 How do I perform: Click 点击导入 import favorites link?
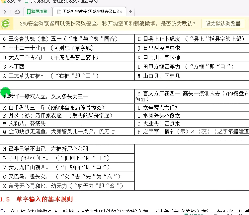90,1
